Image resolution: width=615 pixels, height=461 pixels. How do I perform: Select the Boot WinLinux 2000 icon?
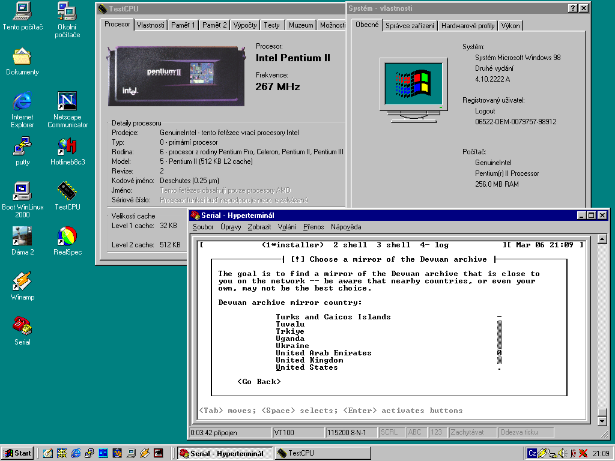[22, 191]
